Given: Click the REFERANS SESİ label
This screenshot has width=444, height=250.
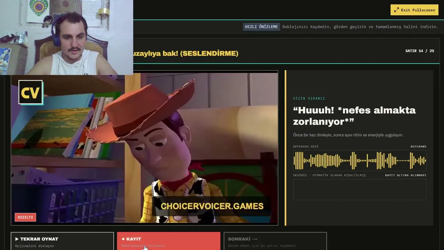Looking at the screenshot, I should click(306, 147).
